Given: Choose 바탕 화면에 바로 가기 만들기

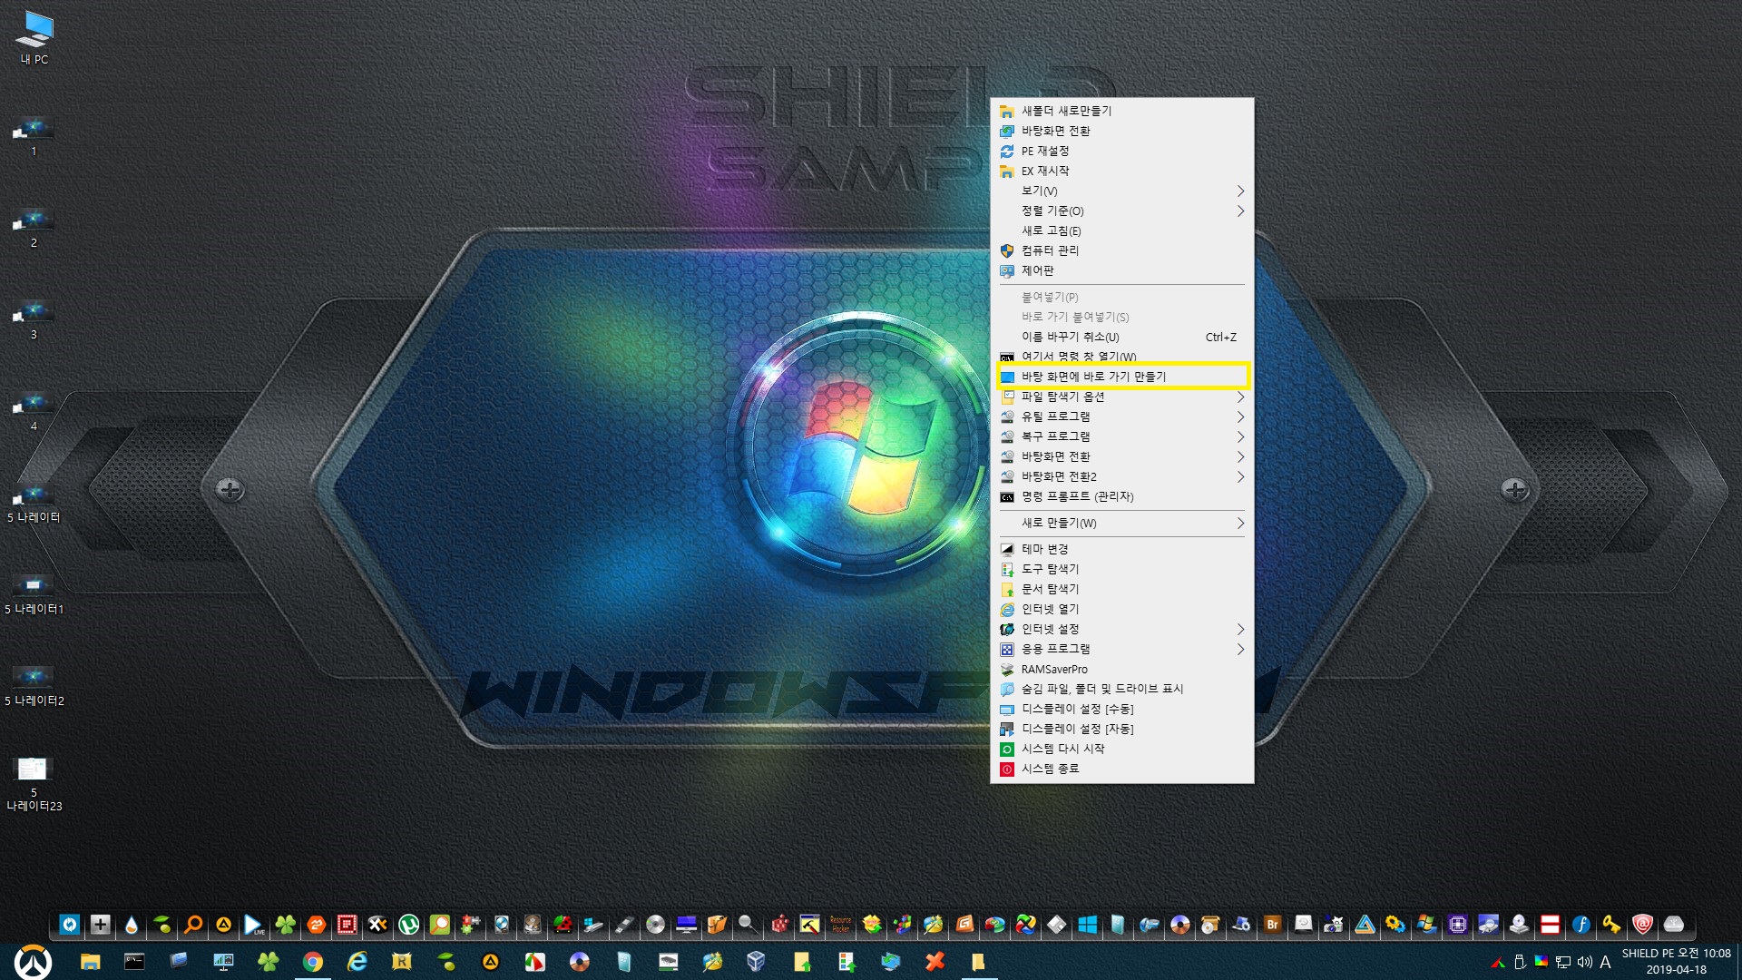Looking at the screenshot, I should tap(1121, 377).
